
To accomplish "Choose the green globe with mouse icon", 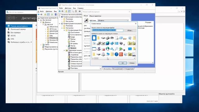I will point(108,49).
